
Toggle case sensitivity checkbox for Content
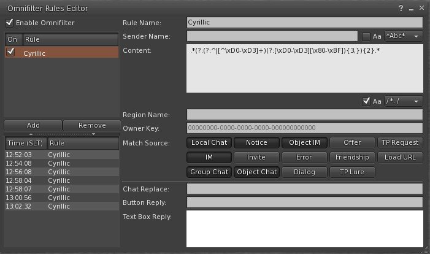pos(366,101)
